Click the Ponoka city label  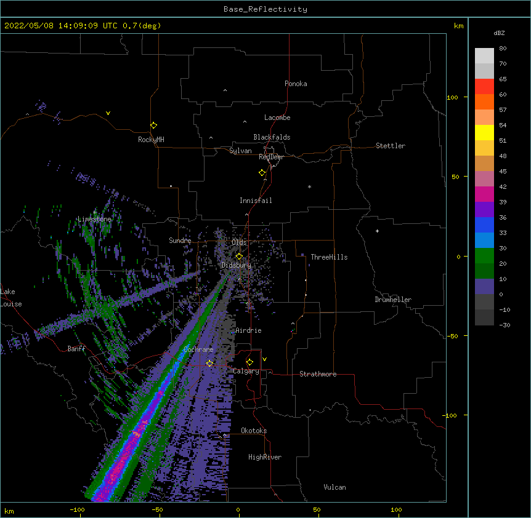(296, 84)
